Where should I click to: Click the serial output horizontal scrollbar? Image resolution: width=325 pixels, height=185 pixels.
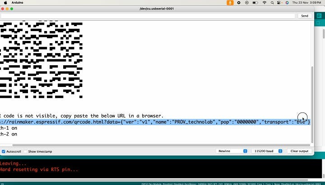point(161,145)
